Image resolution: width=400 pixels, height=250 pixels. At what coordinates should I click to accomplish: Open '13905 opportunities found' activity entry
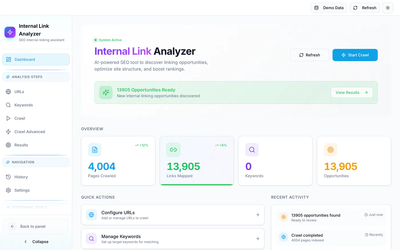(x=331, y=217)
